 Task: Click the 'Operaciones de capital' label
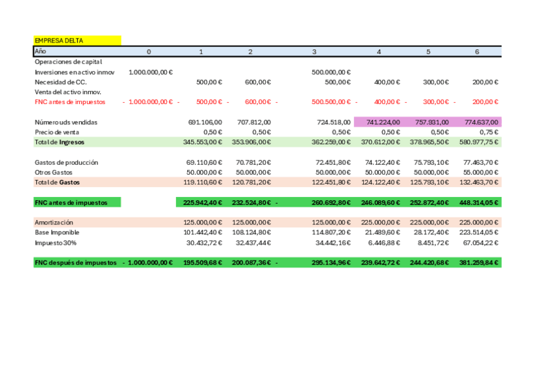[68, 62]
